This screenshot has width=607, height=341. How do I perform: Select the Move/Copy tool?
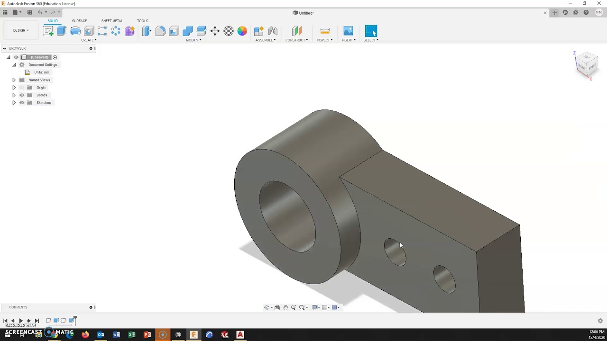tap(215, 31)
